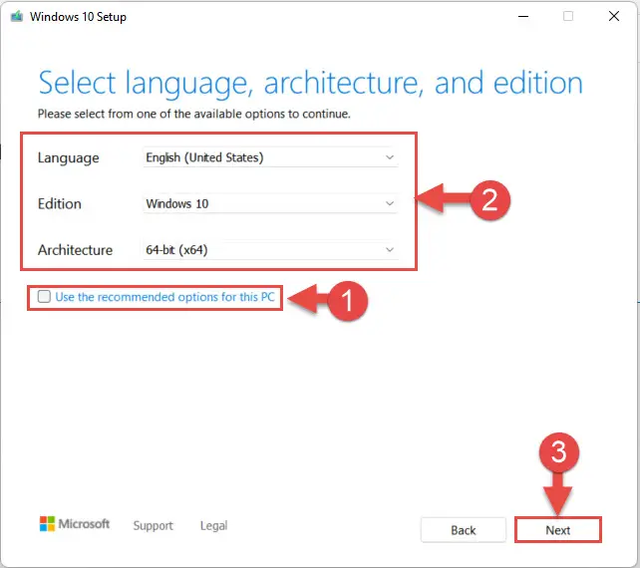Open the Language dropdown

[x=270, y=157]
